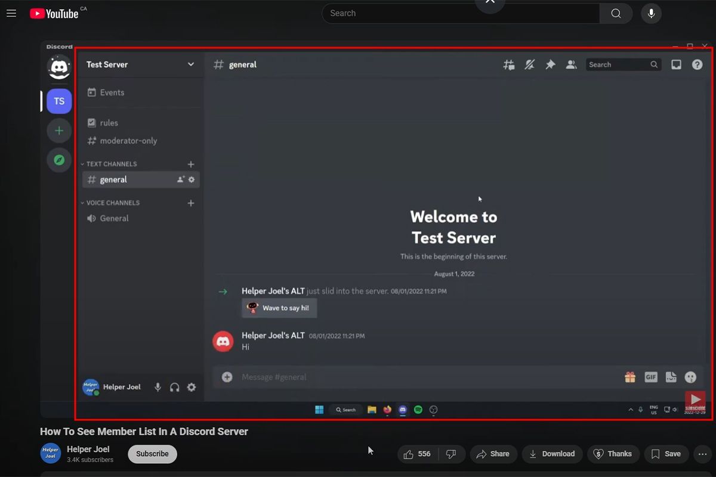
Task: Select the general text channel
Action: pyautogui.click(x=141, y=179)
